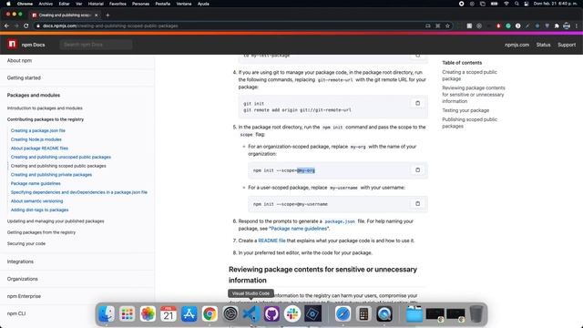
Task: Expand the Integrations sidebar section
Action: point(20,261)
